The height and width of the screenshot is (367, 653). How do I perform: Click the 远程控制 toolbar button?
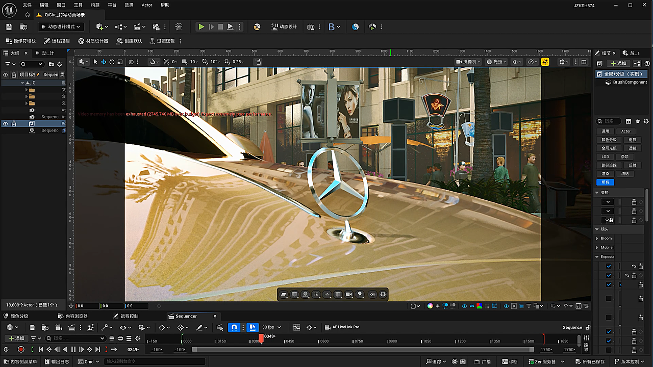click(x=57, y=41)
